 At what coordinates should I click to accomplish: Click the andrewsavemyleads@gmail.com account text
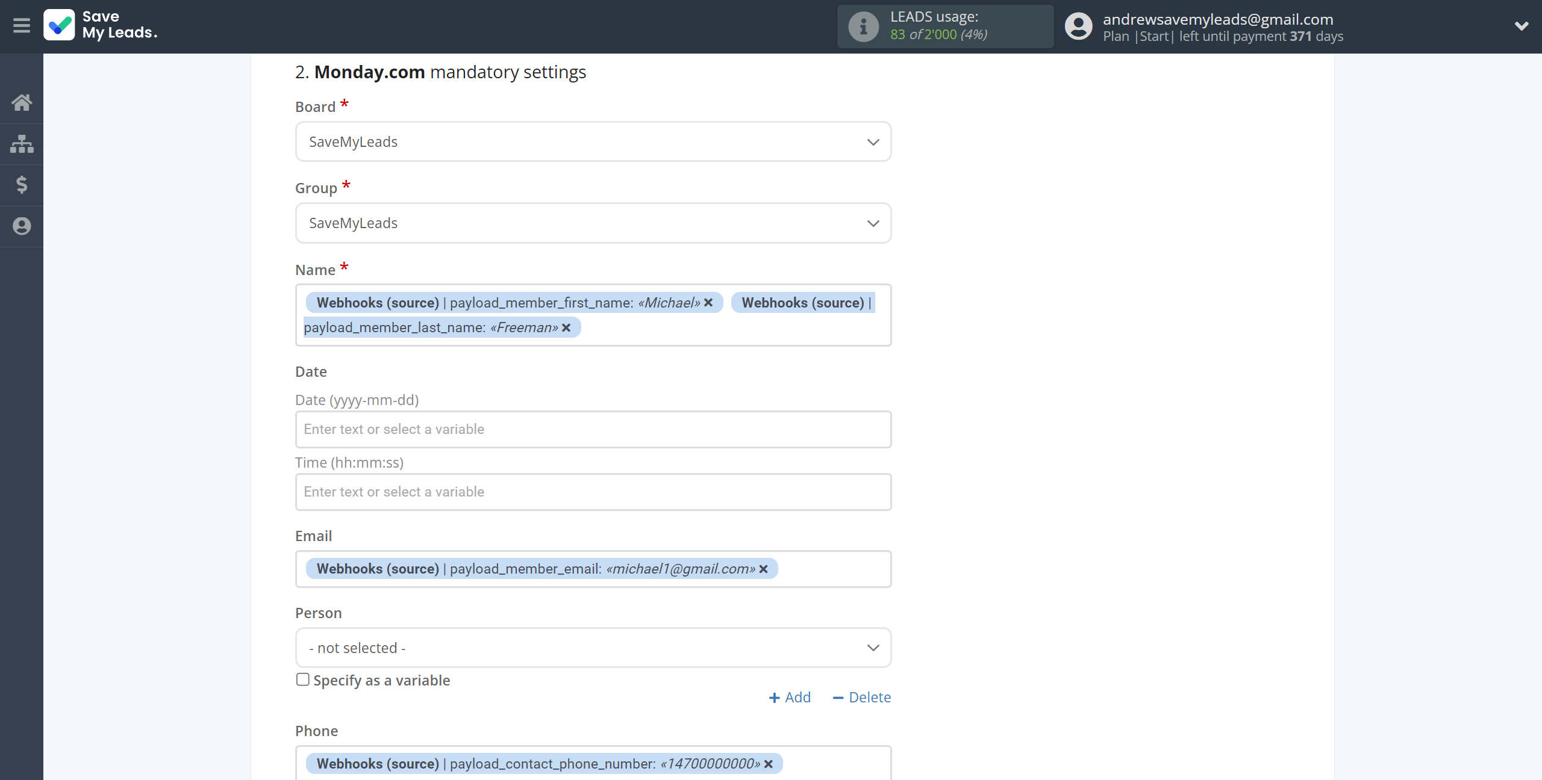point(1218,19)
